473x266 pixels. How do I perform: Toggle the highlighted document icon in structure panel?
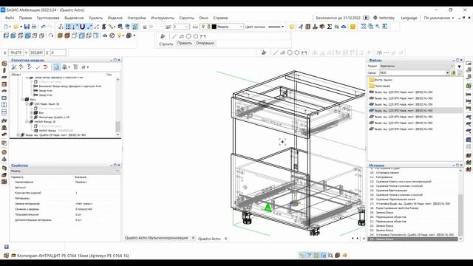click(x=56, y=66)
